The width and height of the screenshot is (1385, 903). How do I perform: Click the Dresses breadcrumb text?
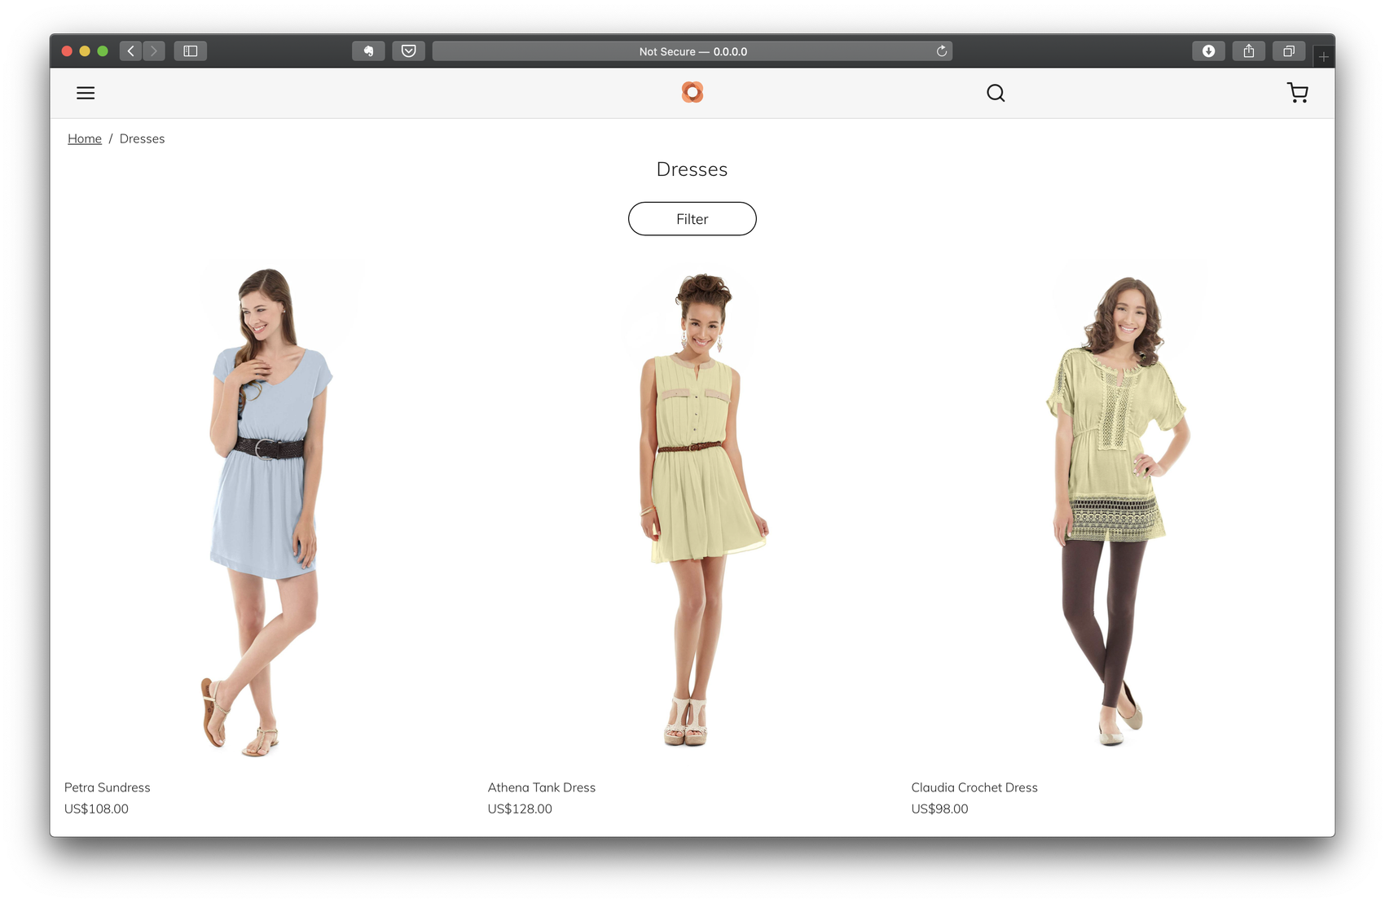[142, 138]
